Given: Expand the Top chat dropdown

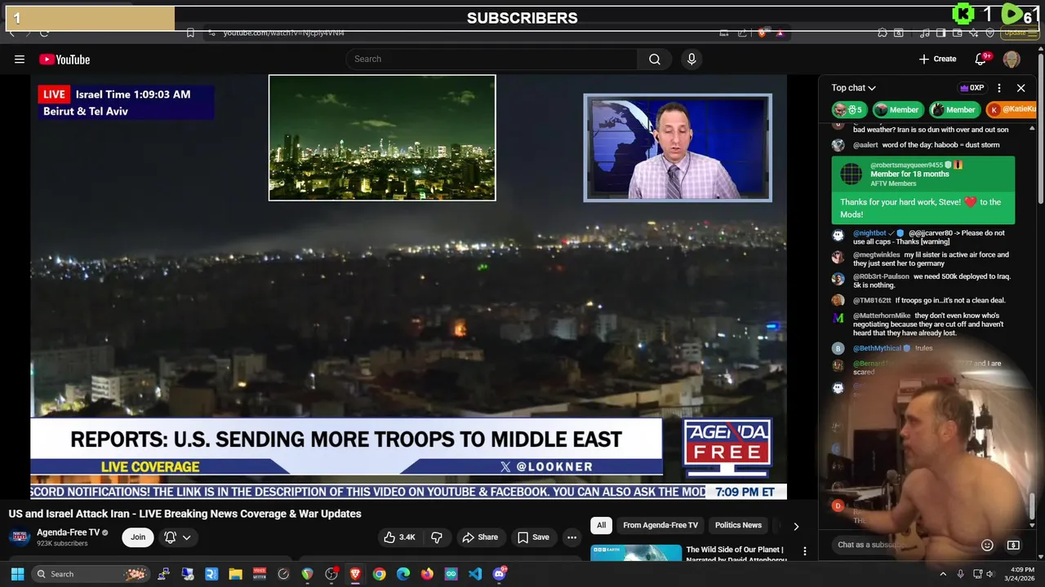Looking at the screenshot, I should coord(854,88).
